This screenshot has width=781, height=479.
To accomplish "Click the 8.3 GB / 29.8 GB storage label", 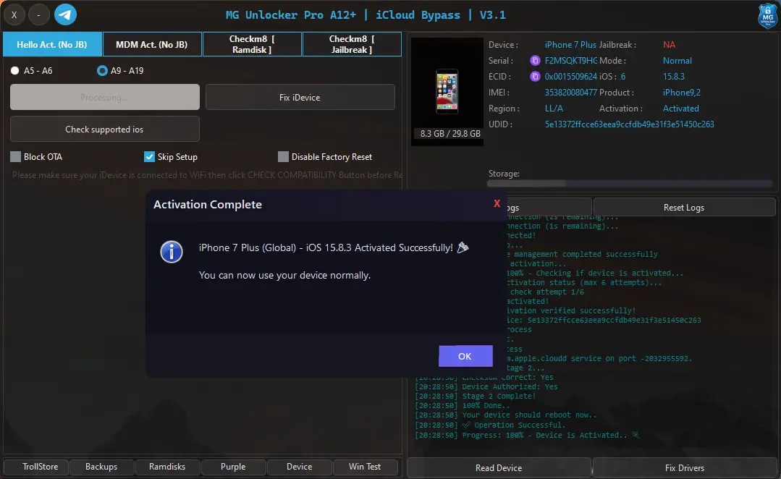I will (x=450, y=133).
